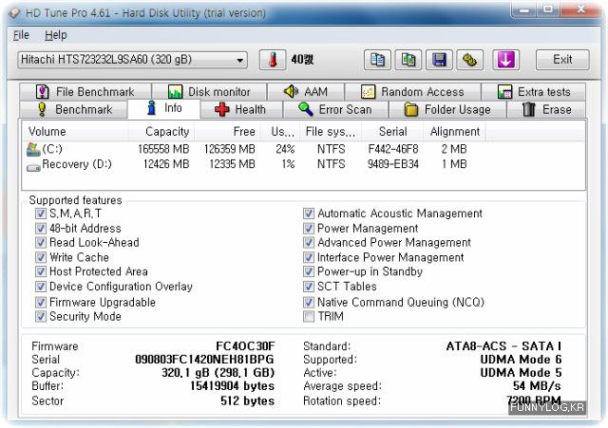Viewport: 608px width, 428px height.
Task: Toggle Device Configuration Overlay checkbox
Action: 40,287
